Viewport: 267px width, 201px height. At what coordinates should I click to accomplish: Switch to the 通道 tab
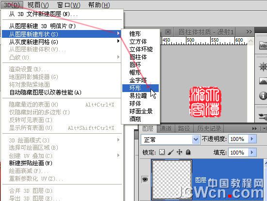tap(166, 129)
